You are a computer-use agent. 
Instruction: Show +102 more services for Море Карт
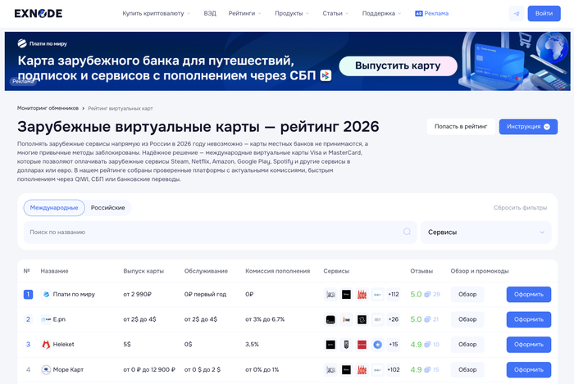(x=394, y=370)
